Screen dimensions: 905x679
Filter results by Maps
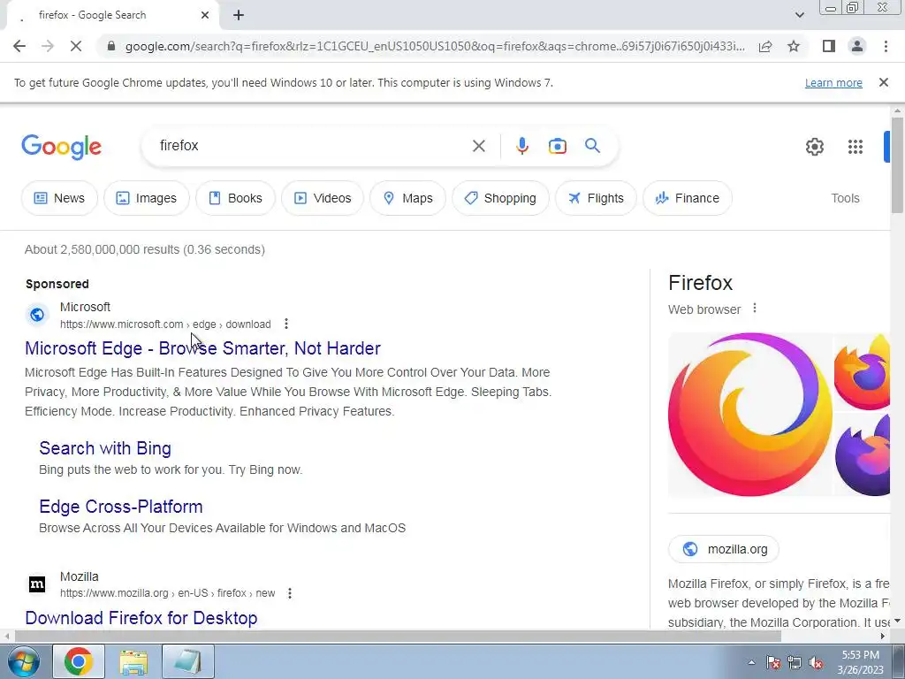[408, 198]
